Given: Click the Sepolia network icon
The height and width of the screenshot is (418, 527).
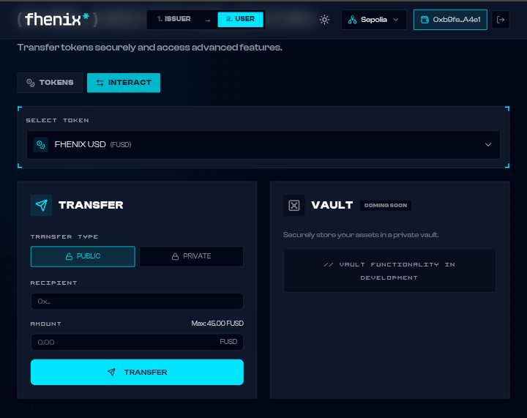Looking at the screenshot, I should pos(352,20).
